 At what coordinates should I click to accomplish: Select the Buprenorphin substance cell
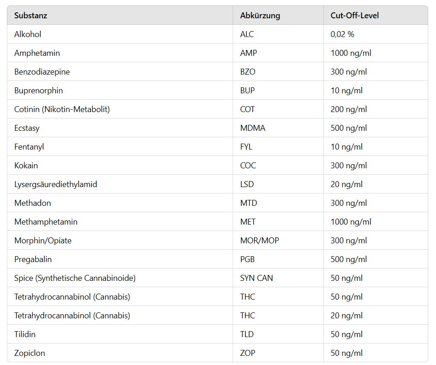tap(38, 91)
